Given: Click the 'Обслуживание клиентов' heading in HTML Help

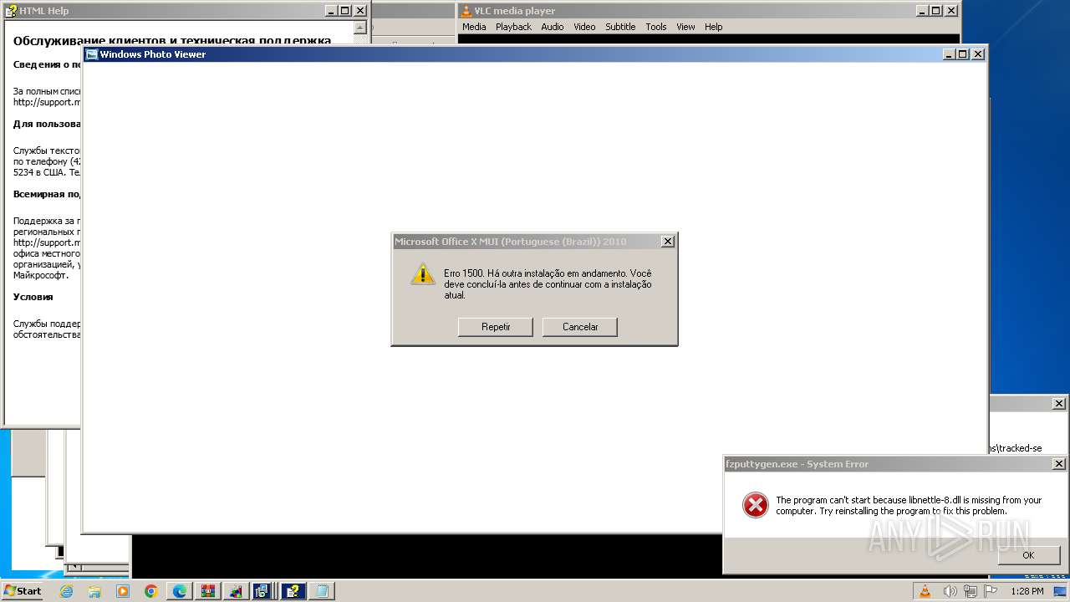Looking at the screenshot, I should tap(171, 40).
